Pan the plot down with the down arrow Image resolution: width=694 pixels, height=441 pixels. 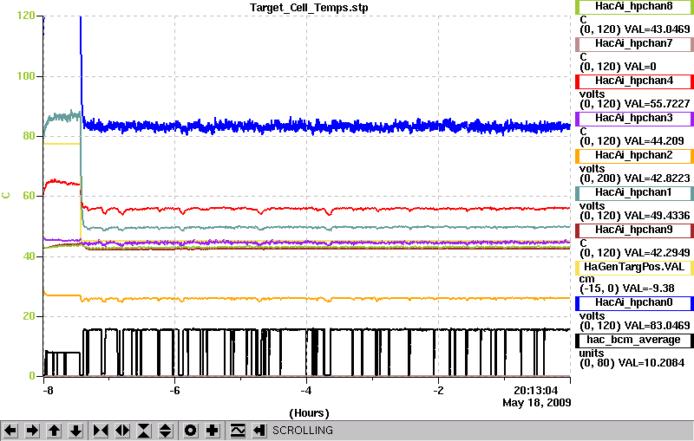pos(76,430)
